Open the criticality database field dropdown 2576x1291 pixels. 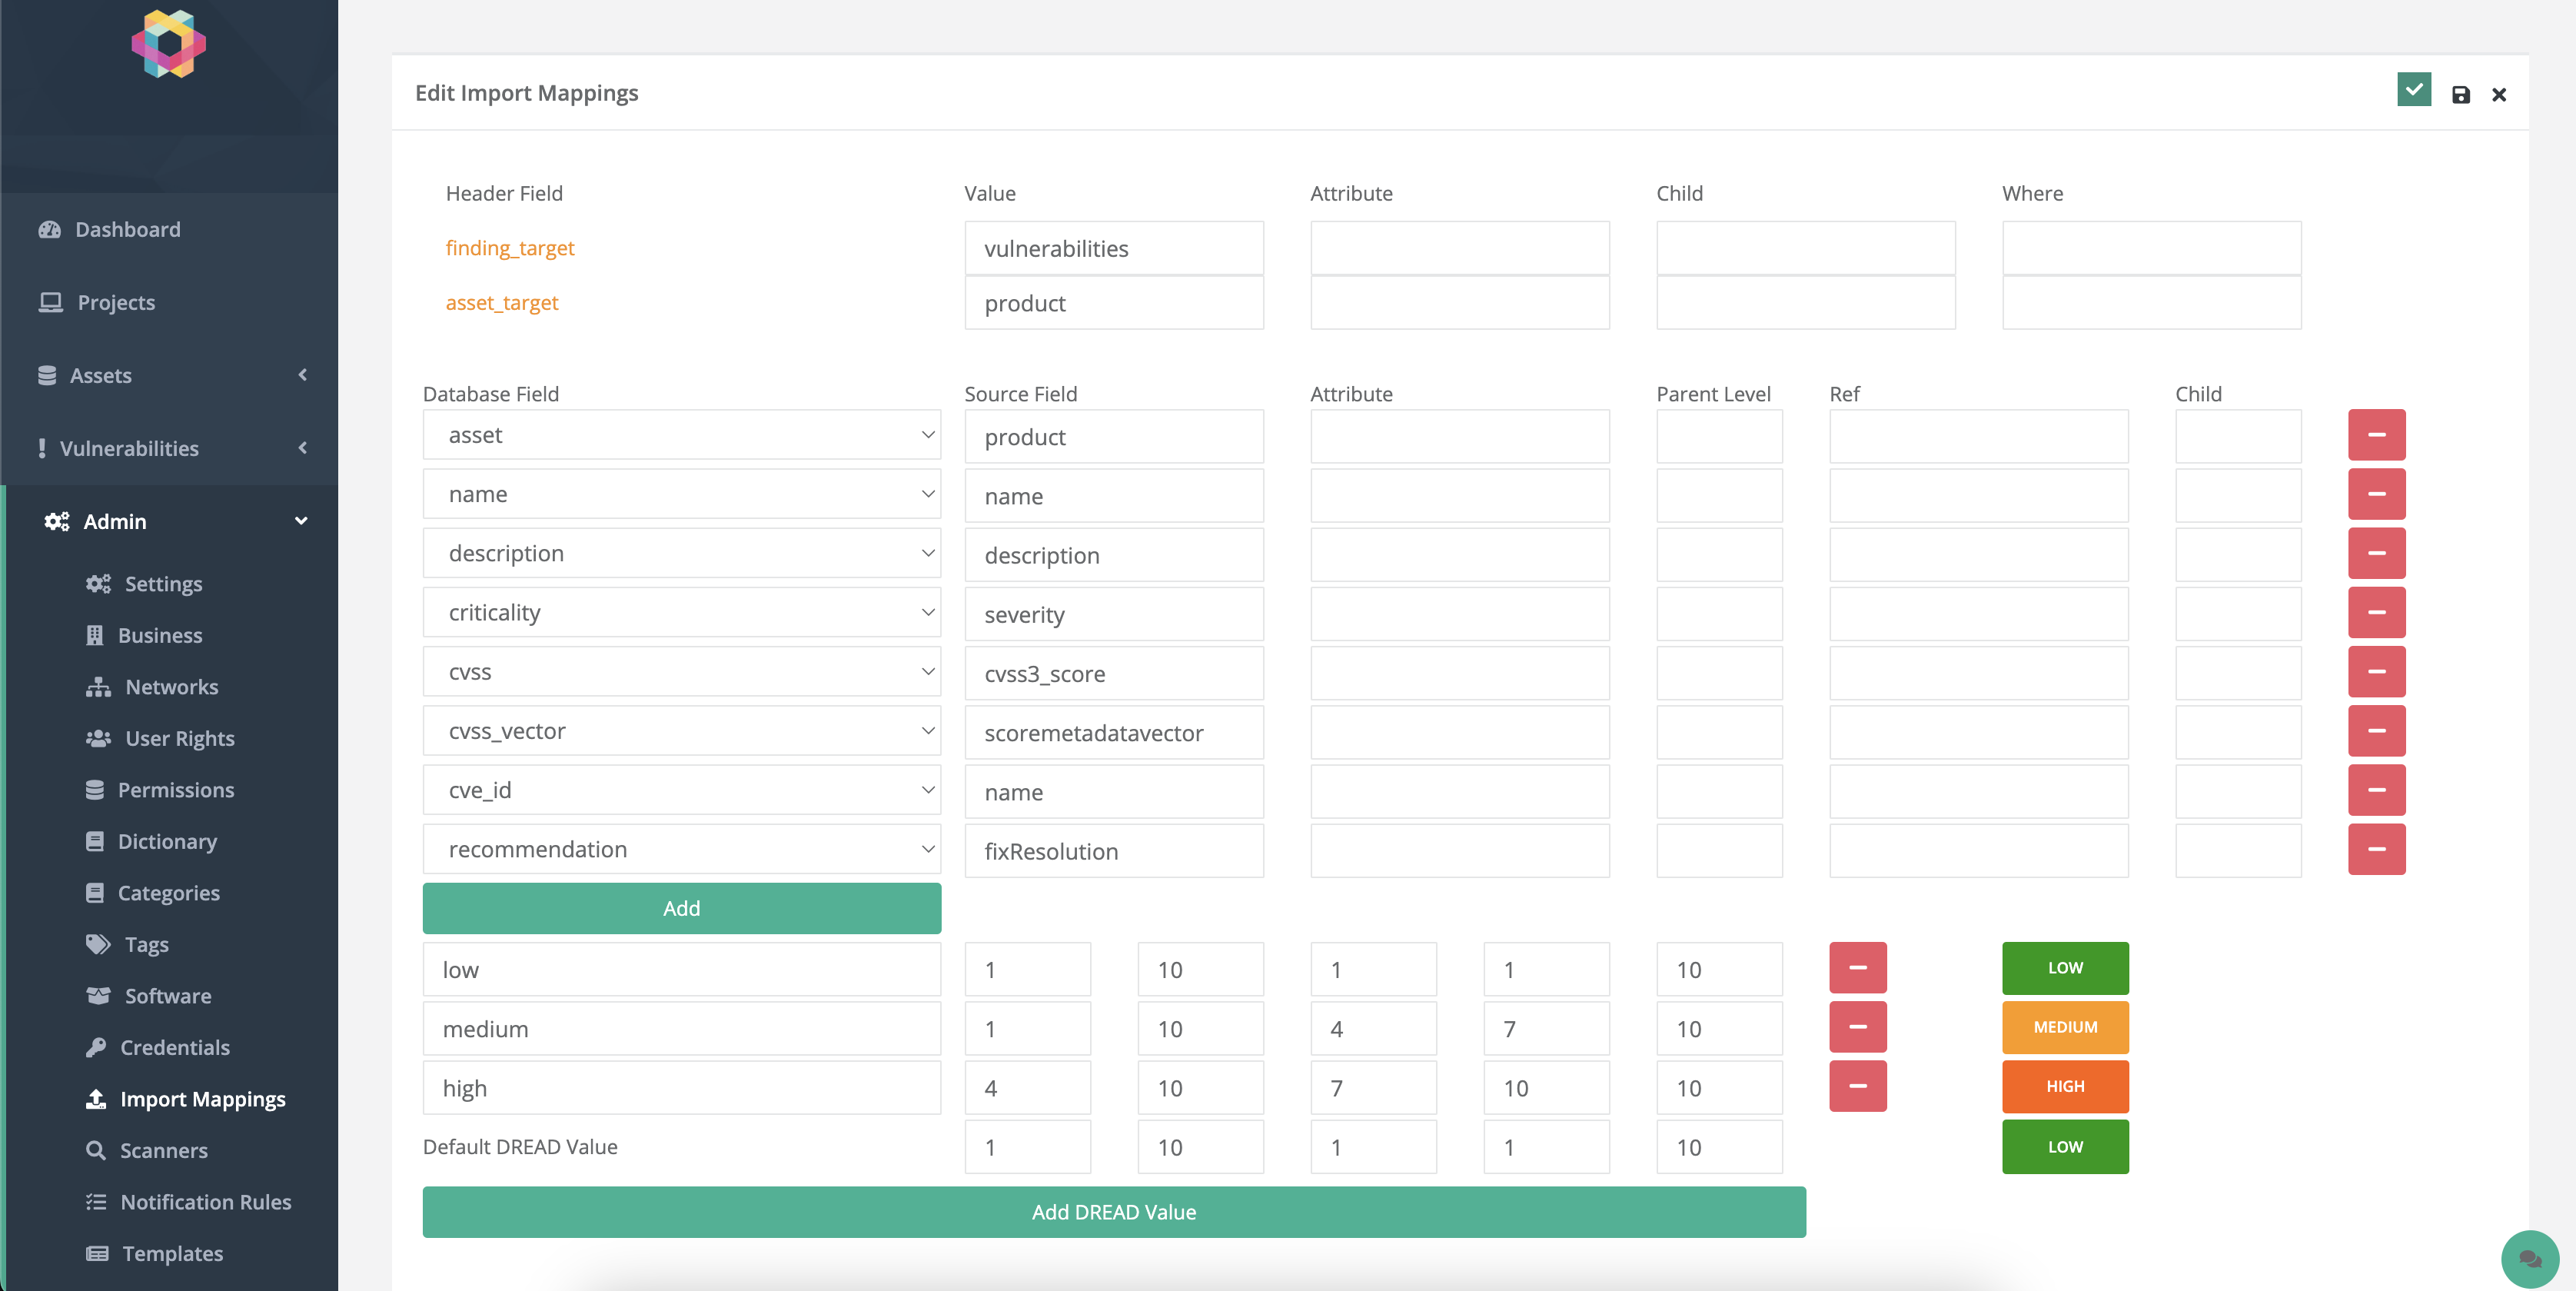click(681, 612)
